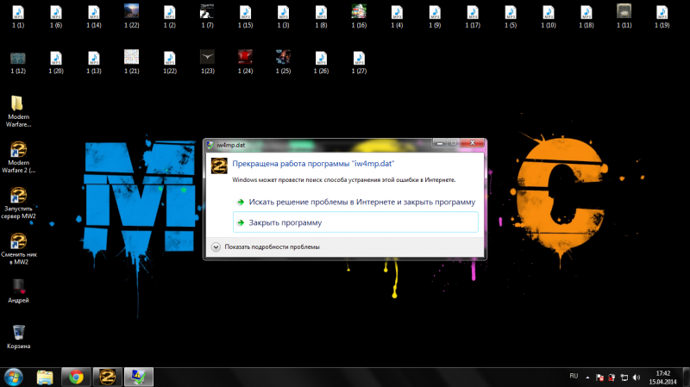
Task: Close the iw4mp.dat error dialog
Action: pyautogui.click(x=472, y=143)
